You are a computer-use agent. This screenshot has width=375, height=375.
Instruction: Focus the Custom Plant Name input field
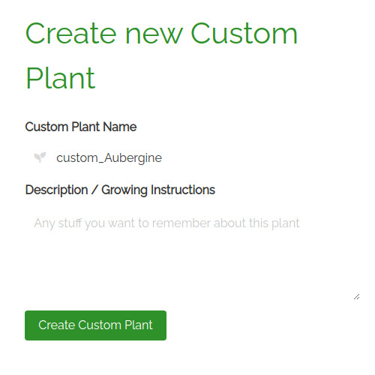193,157
